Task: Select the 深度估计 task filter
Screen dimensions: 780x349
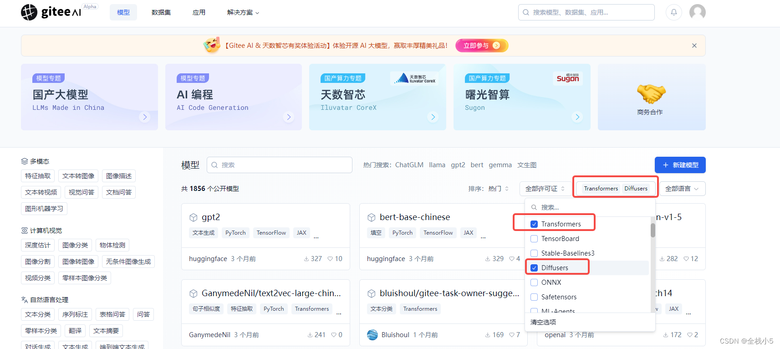Action: click(x=38, y=245)
